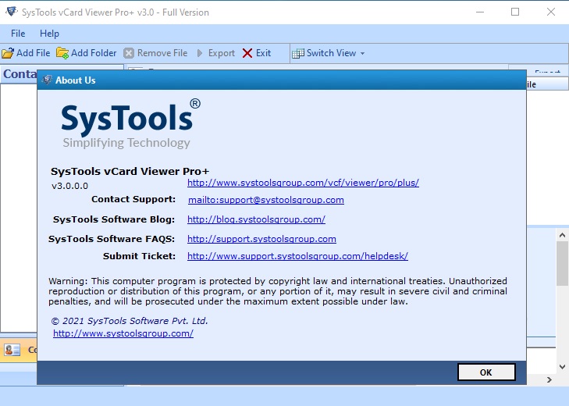Maximize the vCard Viewer Pro+ window

515,12
